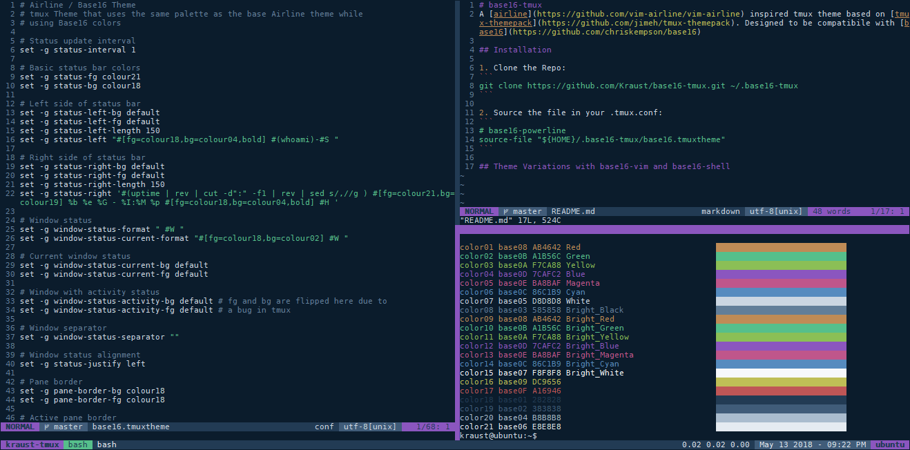Viewport: 910px width, 450px height.
Task: Click the markdown filetype label
Action: 721,211
